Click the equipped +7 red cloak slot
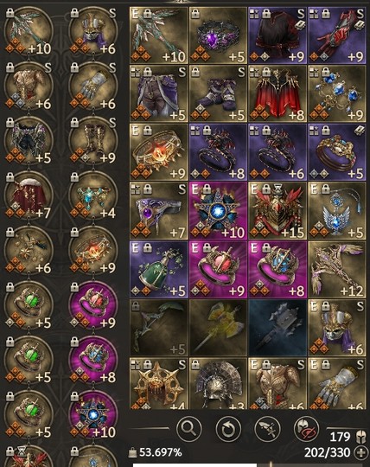The height and width of the screenshot is (467, 370). click(x=29, y=195)
